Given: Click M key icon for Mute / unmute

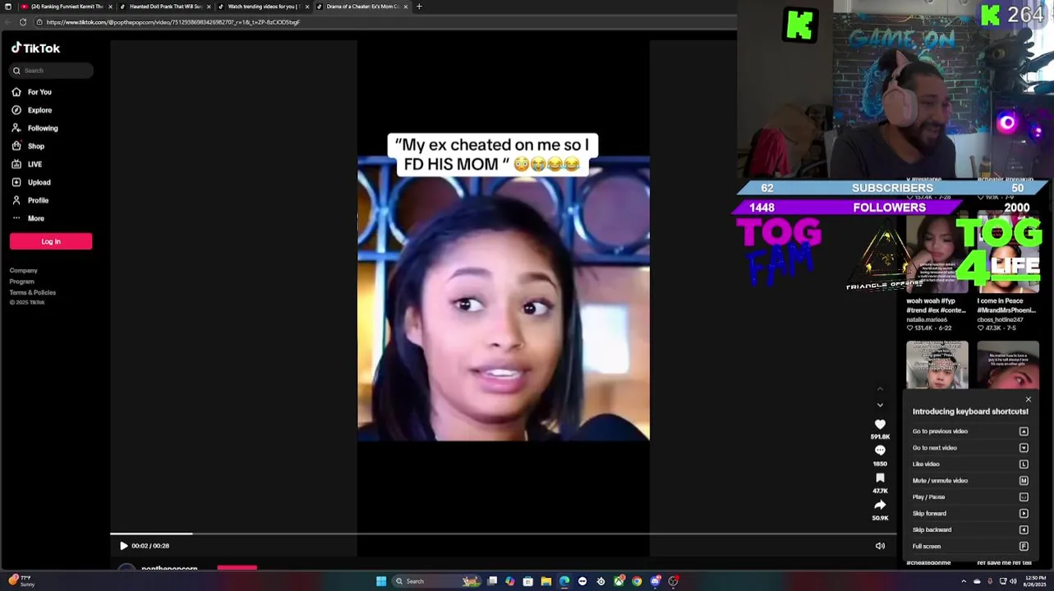Looking at the screenshot, I should [1024, 480].
